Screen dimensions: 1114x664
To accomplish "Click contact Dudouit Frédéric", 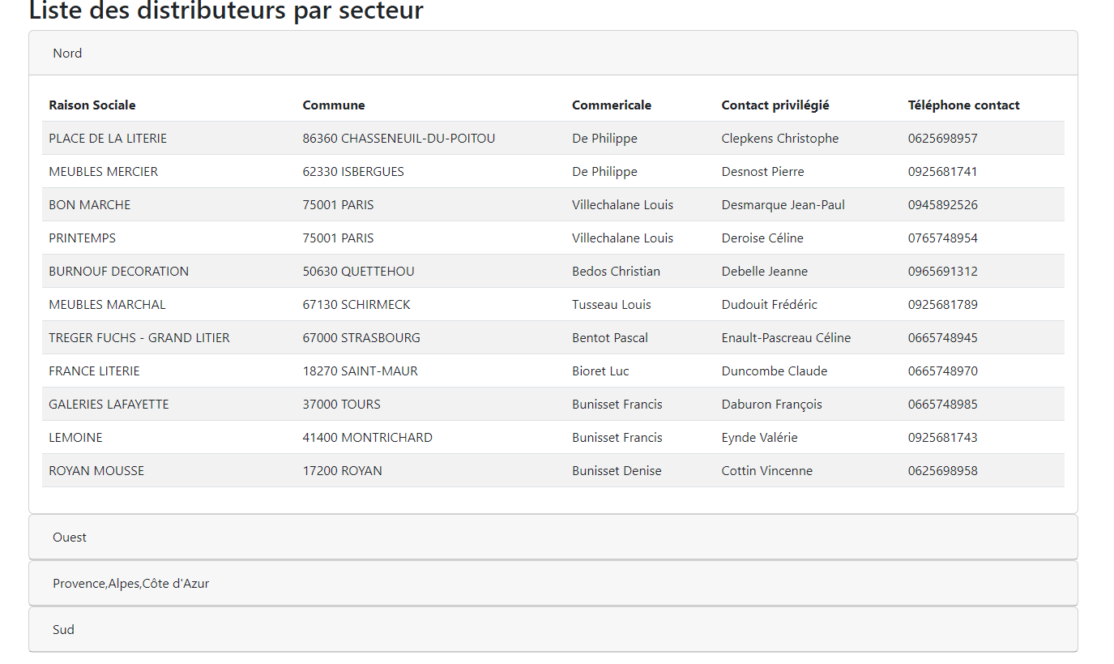I will [x=769, y=305].
